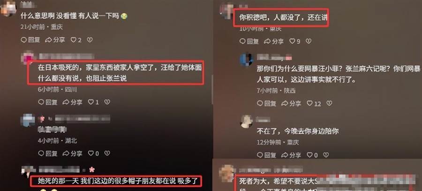Screen dimensions: 422x191
Task: Like the 6小时前 四川 comment
Action: (x=93, y=102)
